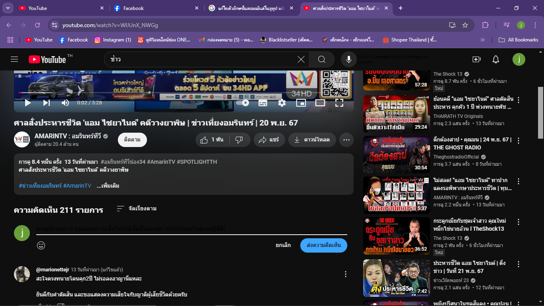Click the address bar URL
This screenshot has height=306, width=544.
pos(110,25)
